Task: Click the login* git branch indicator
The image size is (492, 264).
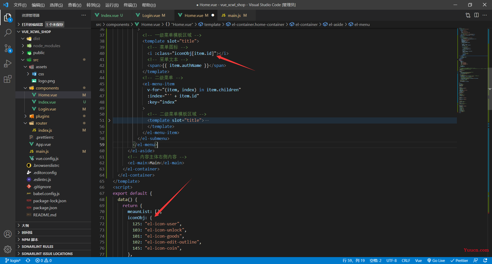Action: point(13,260)
